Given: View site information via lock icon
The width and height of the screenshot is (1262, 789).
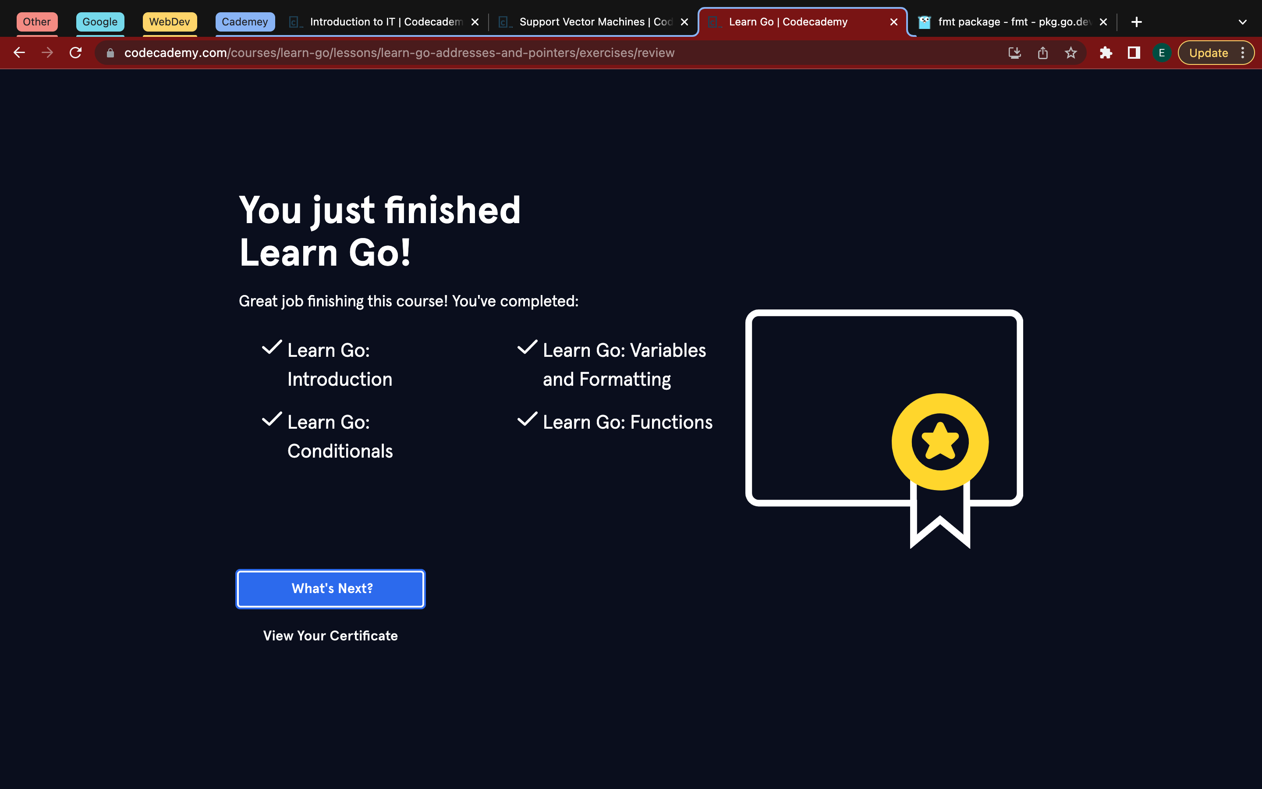Looking at the screenshot, I should point(110,53).
